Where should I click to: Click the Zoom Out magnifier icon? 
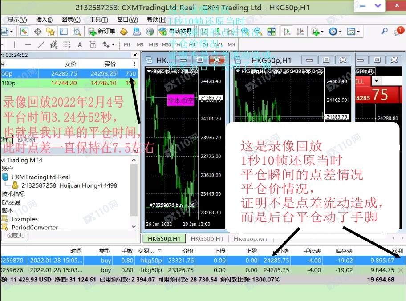point(258,32)
